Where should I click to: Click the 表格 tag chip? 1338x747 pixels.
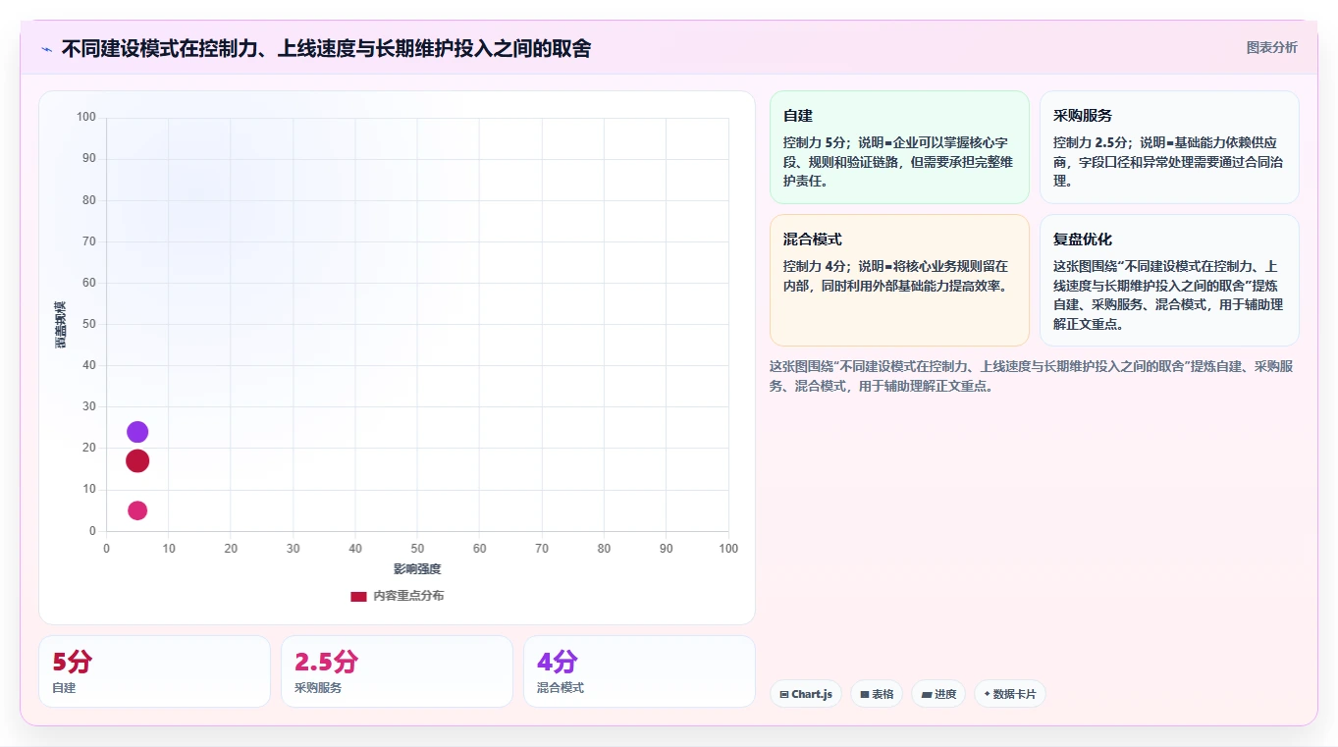pos(877,694)
